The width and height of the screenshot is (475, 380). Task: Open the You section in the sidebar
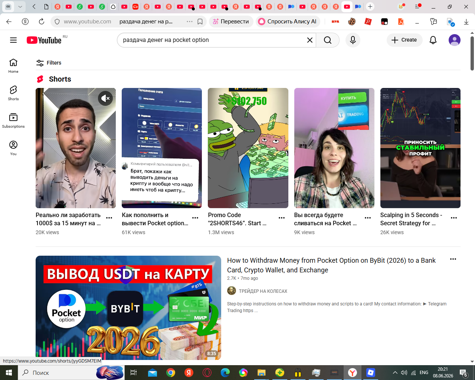(x=13, y=148)
